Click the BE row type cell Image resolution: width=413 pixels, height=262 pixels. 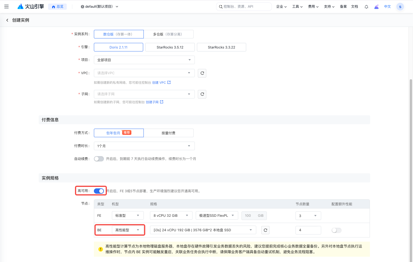[x=99, y=230]
